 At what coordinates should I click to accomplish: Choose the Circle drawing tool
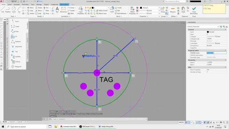(x=14, y=10)
